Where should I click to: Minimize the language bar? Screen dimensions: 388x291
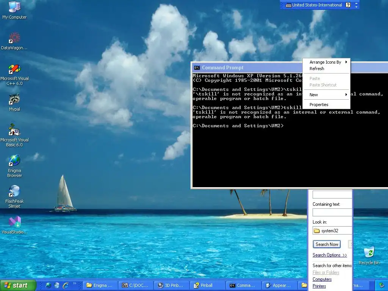point(356,3)
